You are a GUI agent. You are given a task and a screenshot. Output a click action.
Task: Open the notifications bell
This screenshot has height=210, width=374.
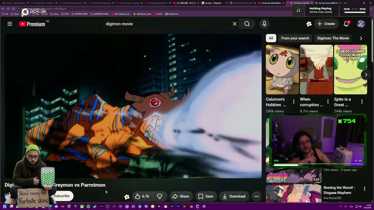pos(346,24)
